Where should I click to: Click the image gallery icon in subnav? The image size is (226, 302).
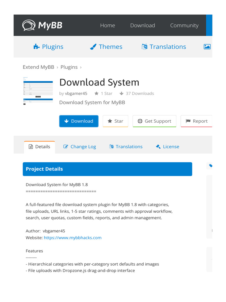point(207,47)
